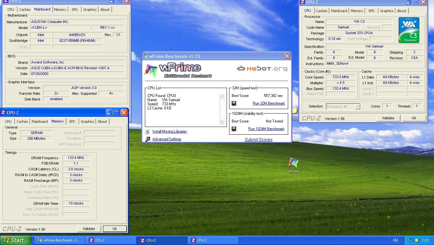Screen dimensions: 434x245
Task: Open Caches tab in CPU-Z Memory window
Action: (x=22, y=122)
